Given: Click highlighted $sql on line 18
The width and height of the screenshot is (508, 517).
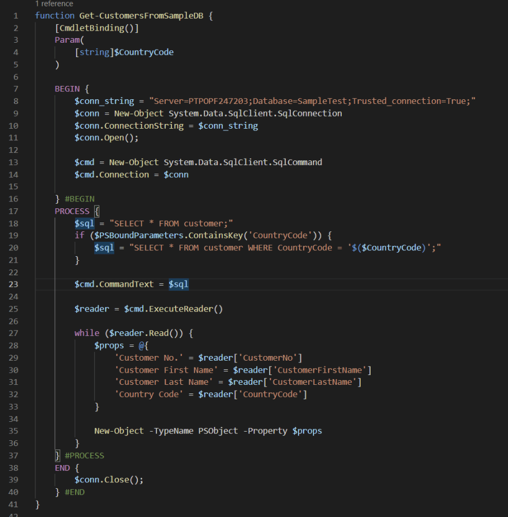Looking at the screenshot, I should click(84, 223).
